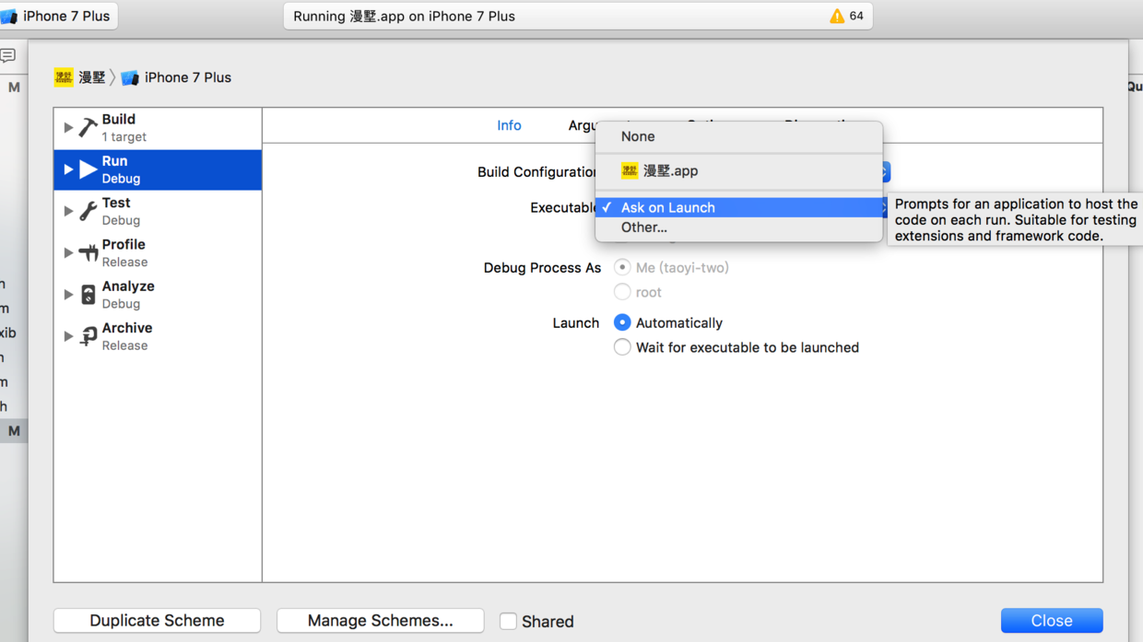The image size is (1143, 642).
Task: Click the comment bubble icon at left edge
Action: 7,56
